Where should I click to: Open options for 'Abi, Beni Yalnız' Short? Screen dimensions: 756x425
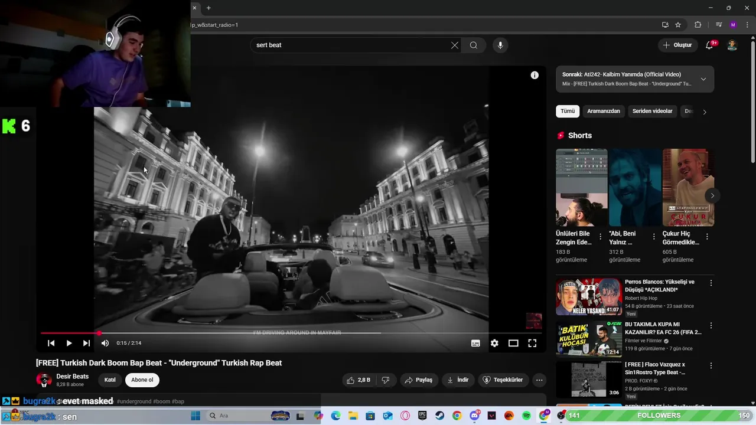tap(654, 237)
